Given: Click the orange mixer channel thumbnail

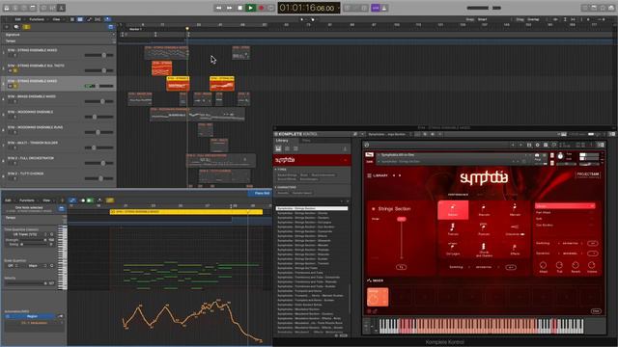Looking at the screenshot, I should (378, 297).
